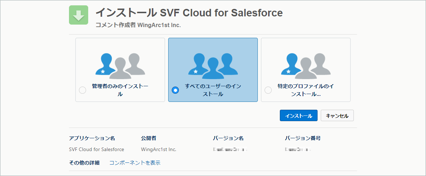This screenshot has width=426, height=176.
Task: Click the すべてのユーザーのインストール label text
Action: [213, 90]
